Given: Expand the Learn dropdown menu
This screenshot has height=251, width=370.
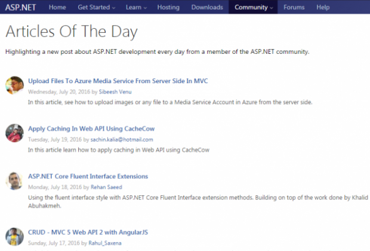Looking at the screenshot, I should (136, 7).
